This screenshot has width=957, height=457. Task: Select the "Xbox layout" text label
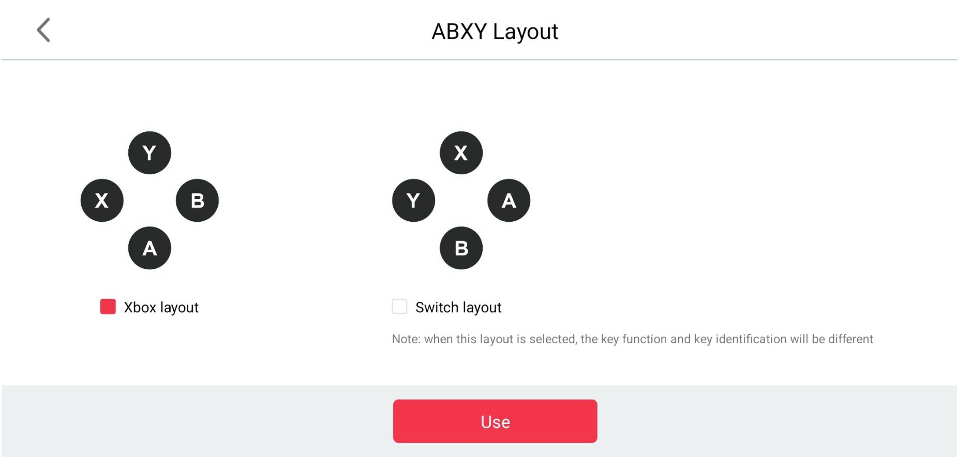point(161,308)
